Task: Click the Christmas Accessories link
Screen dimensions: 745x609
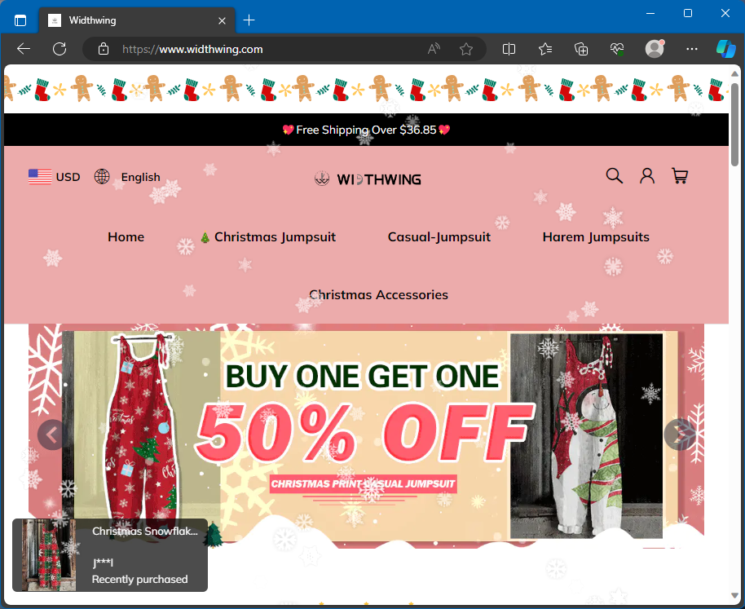Action: point(378,295)
